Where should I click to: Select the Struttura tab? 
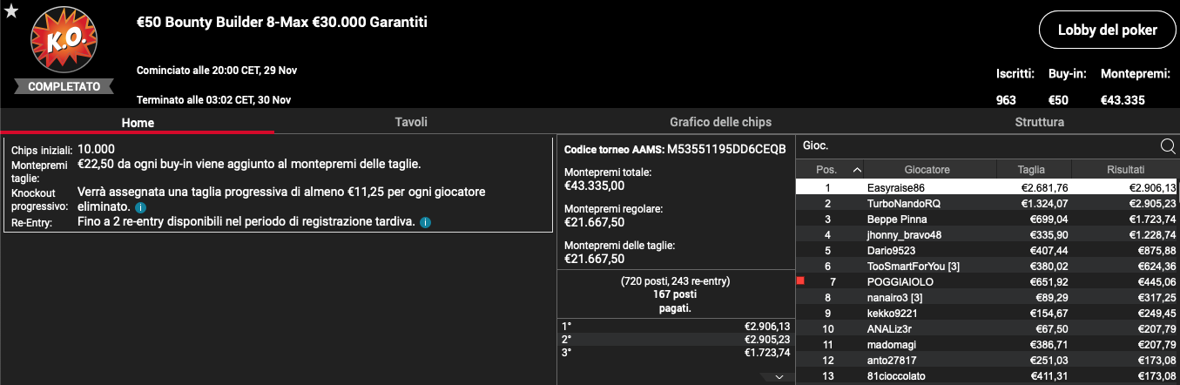pyautogui.click(x=1039, y=122)
